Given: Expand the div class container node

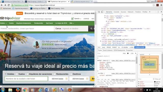Looking at the screenshot, I should coord(105,16).
